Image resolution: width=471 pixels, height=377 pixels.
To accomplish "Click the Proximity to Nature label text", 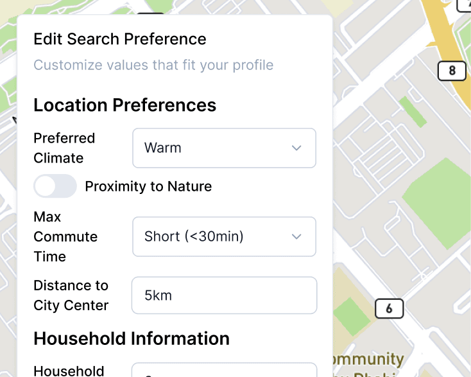I will click(148, 187).
